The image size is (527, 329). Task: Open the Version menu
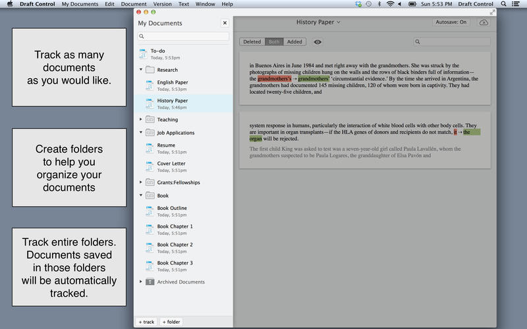(x=162, y=4)
